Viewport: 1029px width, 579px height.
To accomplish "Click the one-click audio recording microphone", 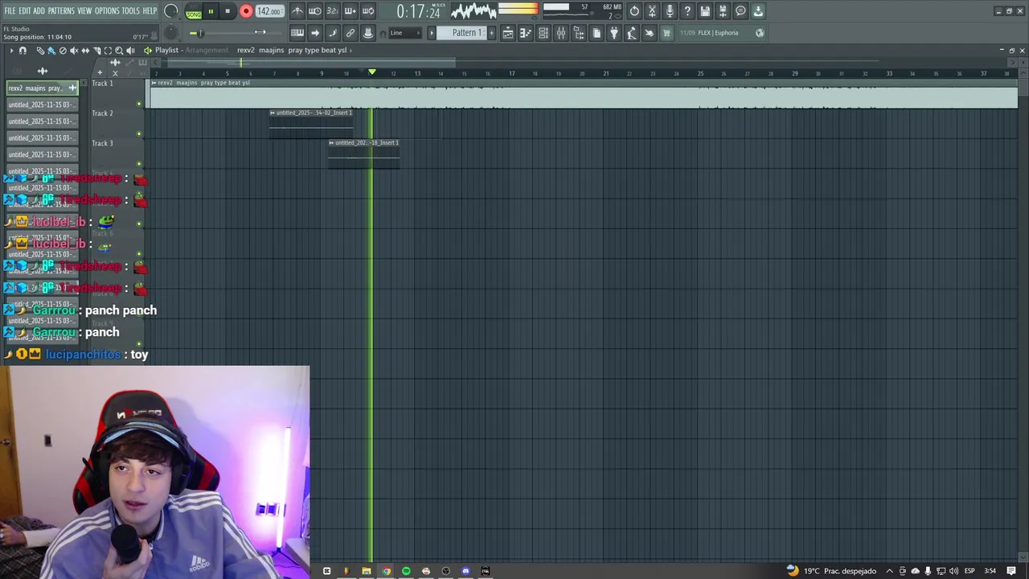I will (x=670, y=11).
